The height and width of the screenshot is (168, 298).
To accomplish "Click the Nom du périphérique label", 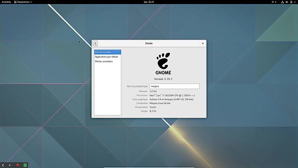I will click(x=137, y=86).
